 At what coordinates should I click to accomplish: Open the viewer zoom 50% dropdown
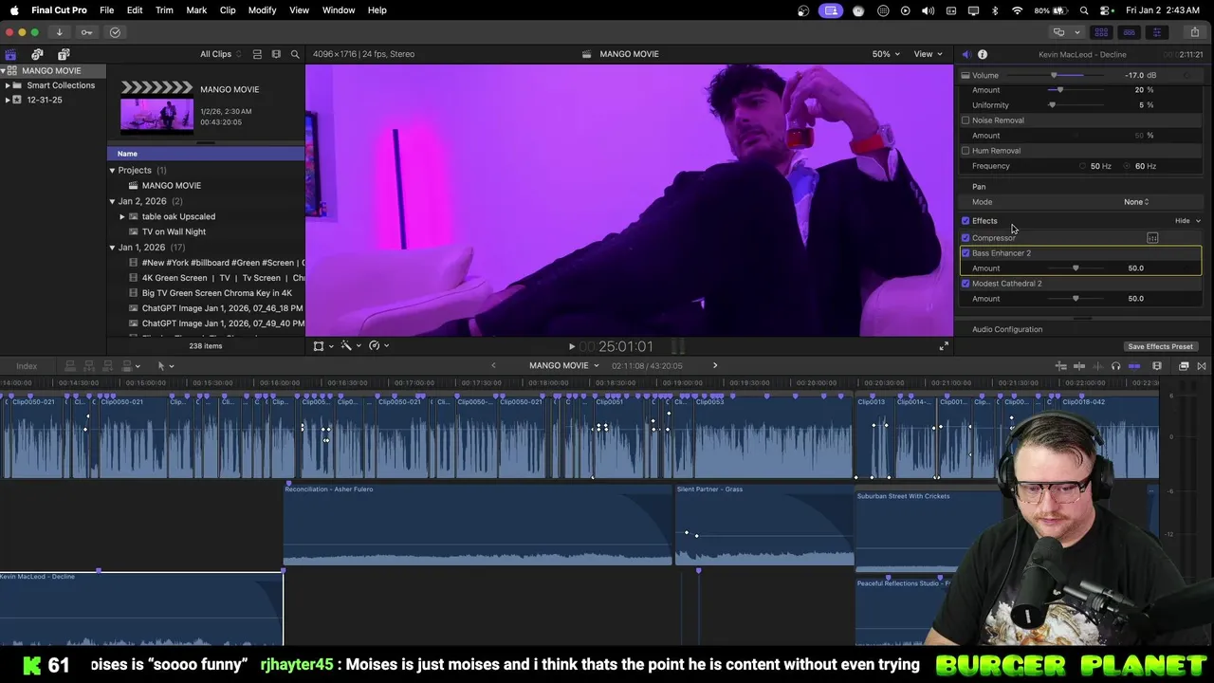[886, 54]
